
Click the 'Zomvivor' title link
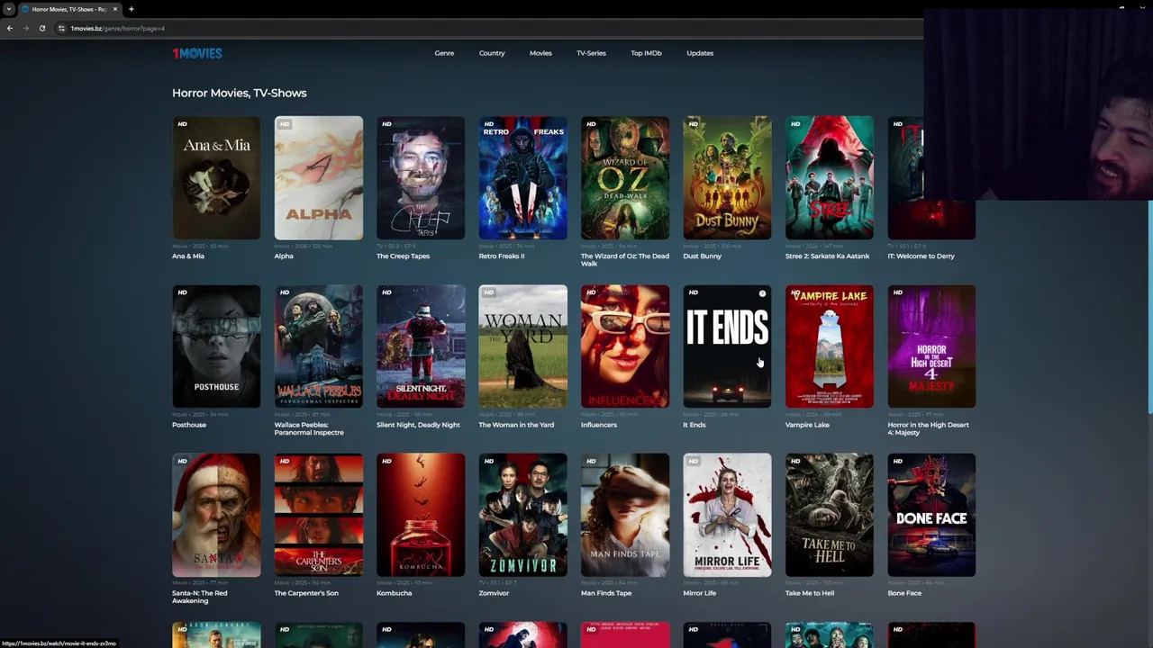[495, 593]
